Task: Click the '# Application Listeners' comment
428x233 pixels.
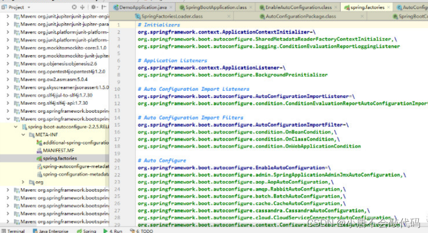Action: coord(172,60)
